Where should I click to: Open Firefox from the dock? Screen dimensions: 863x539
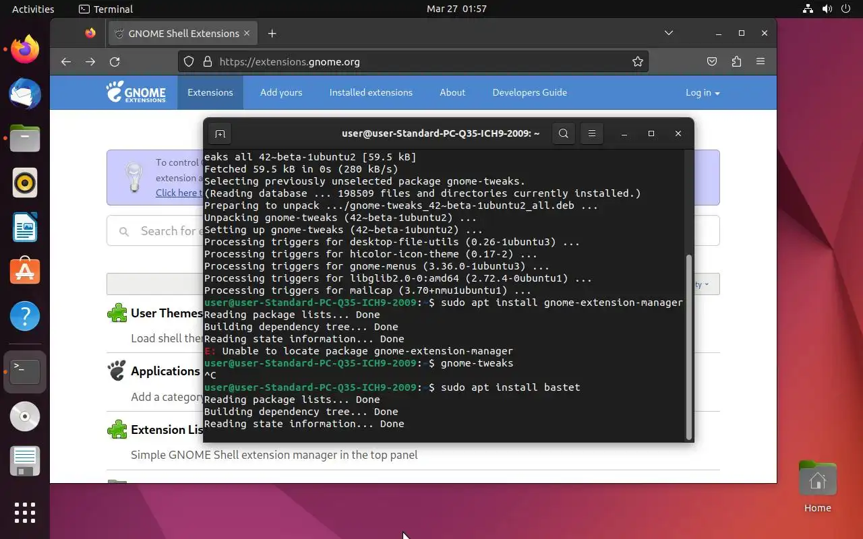coord(25,49)
